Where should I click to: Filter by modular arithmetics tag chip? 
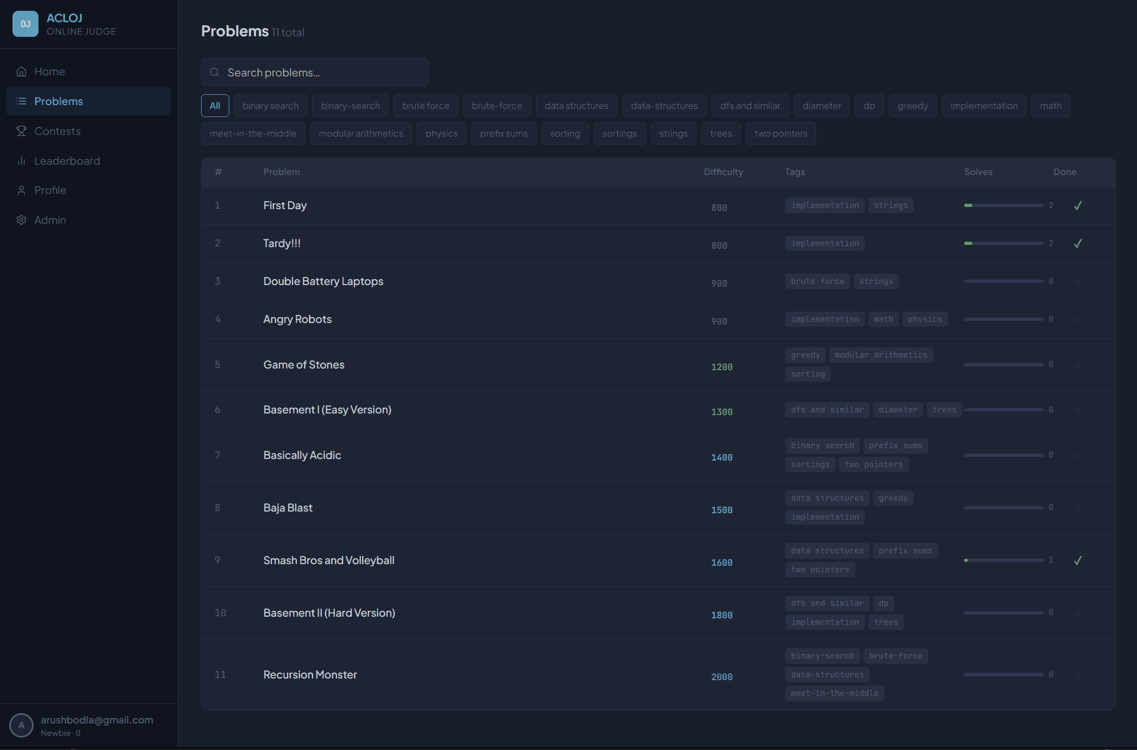click(x=361, y=133)
